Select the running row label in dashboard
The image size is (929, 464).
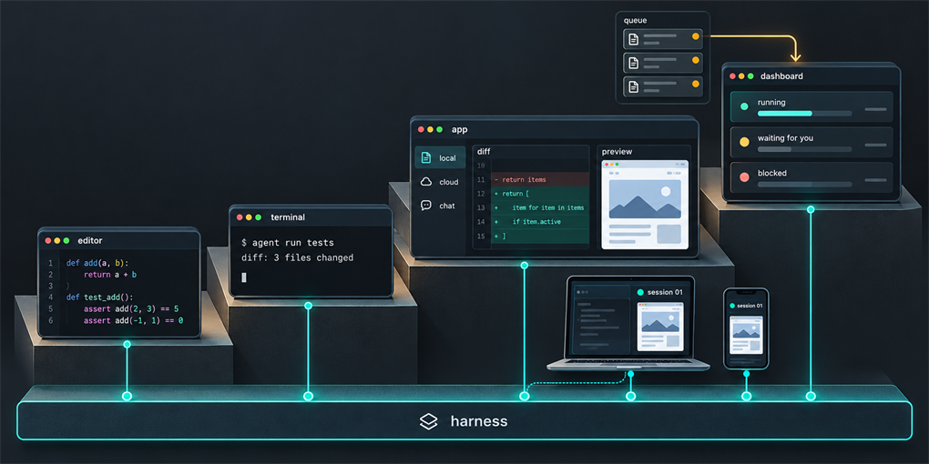pyautogui.click(x=771, y=103)
